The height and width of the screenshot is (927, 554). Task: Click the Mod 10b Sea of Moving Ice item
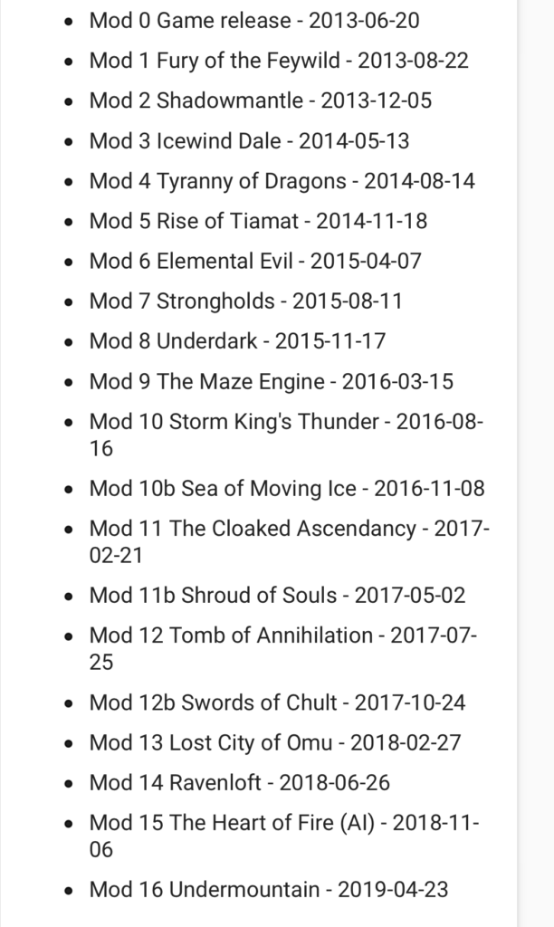[x=286, y=488]
